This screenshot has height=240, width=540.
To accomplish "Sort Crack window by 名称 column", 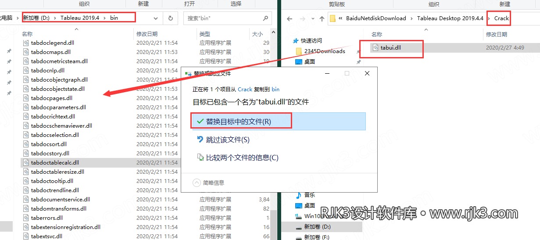I will click(x=377, y=34).
